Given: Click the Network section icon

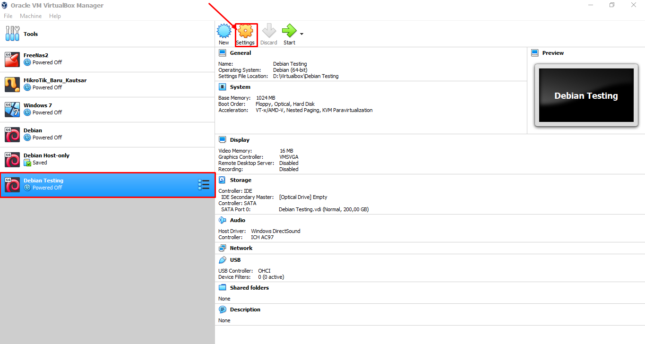Looking at the screenshot, I should click(x=222, y=248).
